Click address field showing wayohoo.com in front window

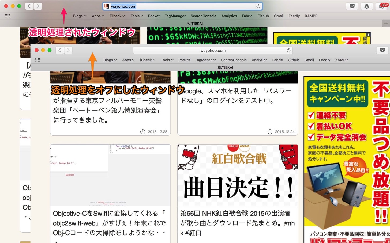(x=213, y=50)
